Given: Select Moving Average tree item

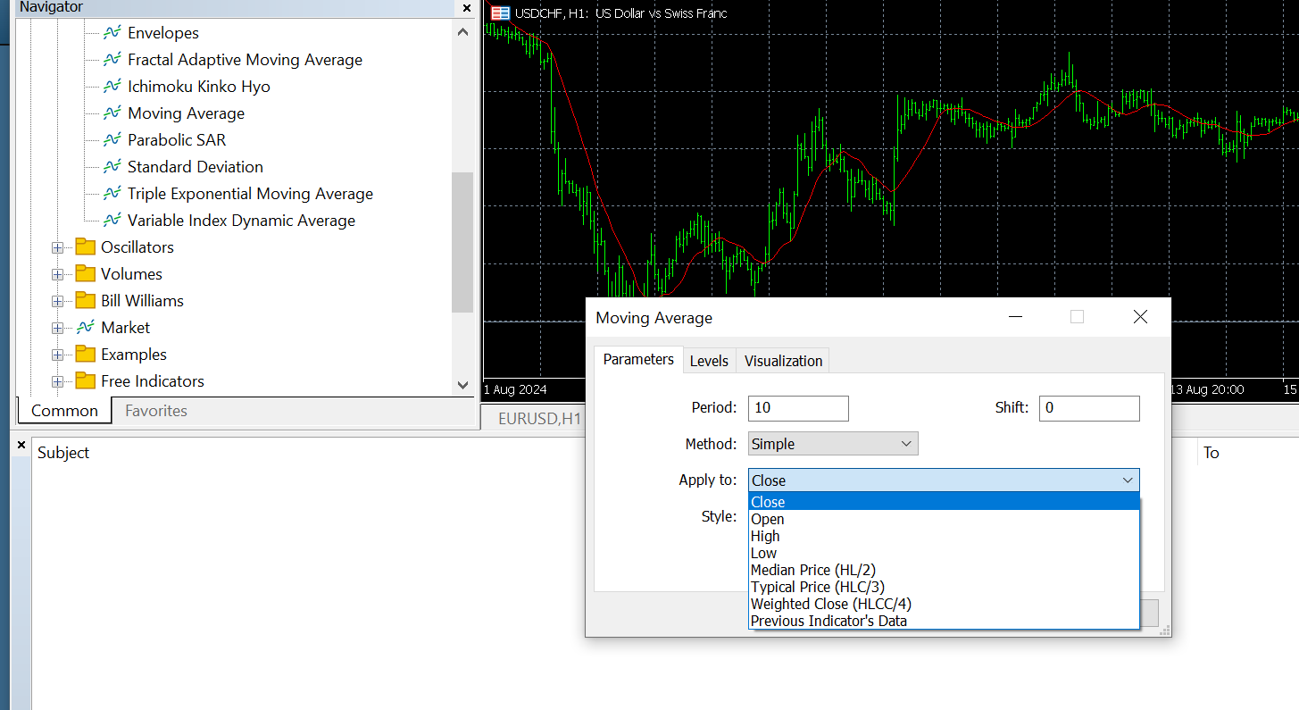Looking at the screenshot, I should click(186, 113).
